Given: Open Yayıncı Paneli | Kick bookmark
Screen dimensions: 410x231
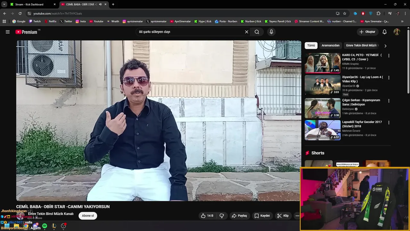Looking at the screenshot, I should point(278,21).
